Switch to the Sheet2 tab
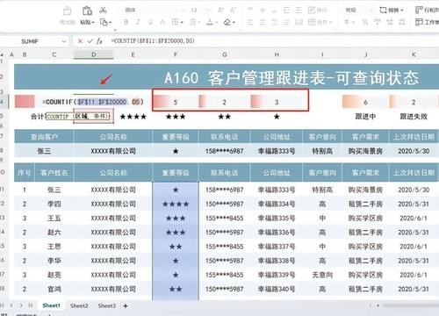Image resolution: width=439 pixels, height=316 pixels. pos(79,305)
